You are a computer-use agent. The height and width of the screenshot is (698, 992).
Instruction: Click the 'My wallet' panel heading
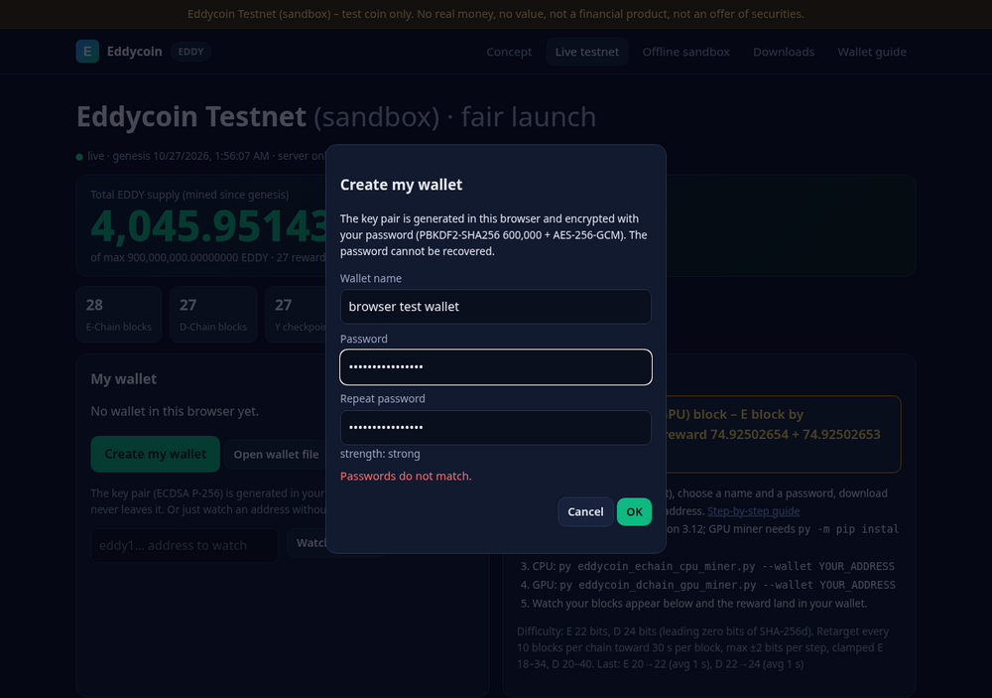(123, 378)
